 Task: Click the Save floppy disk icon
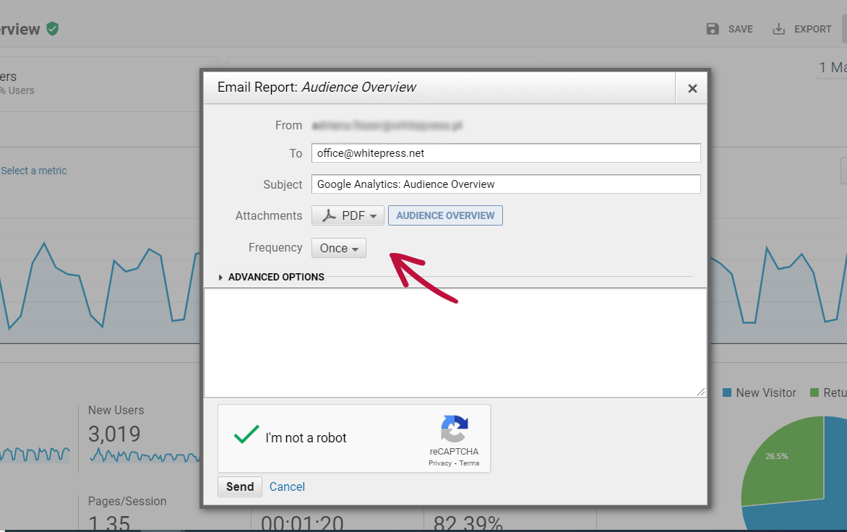(713, 29)
